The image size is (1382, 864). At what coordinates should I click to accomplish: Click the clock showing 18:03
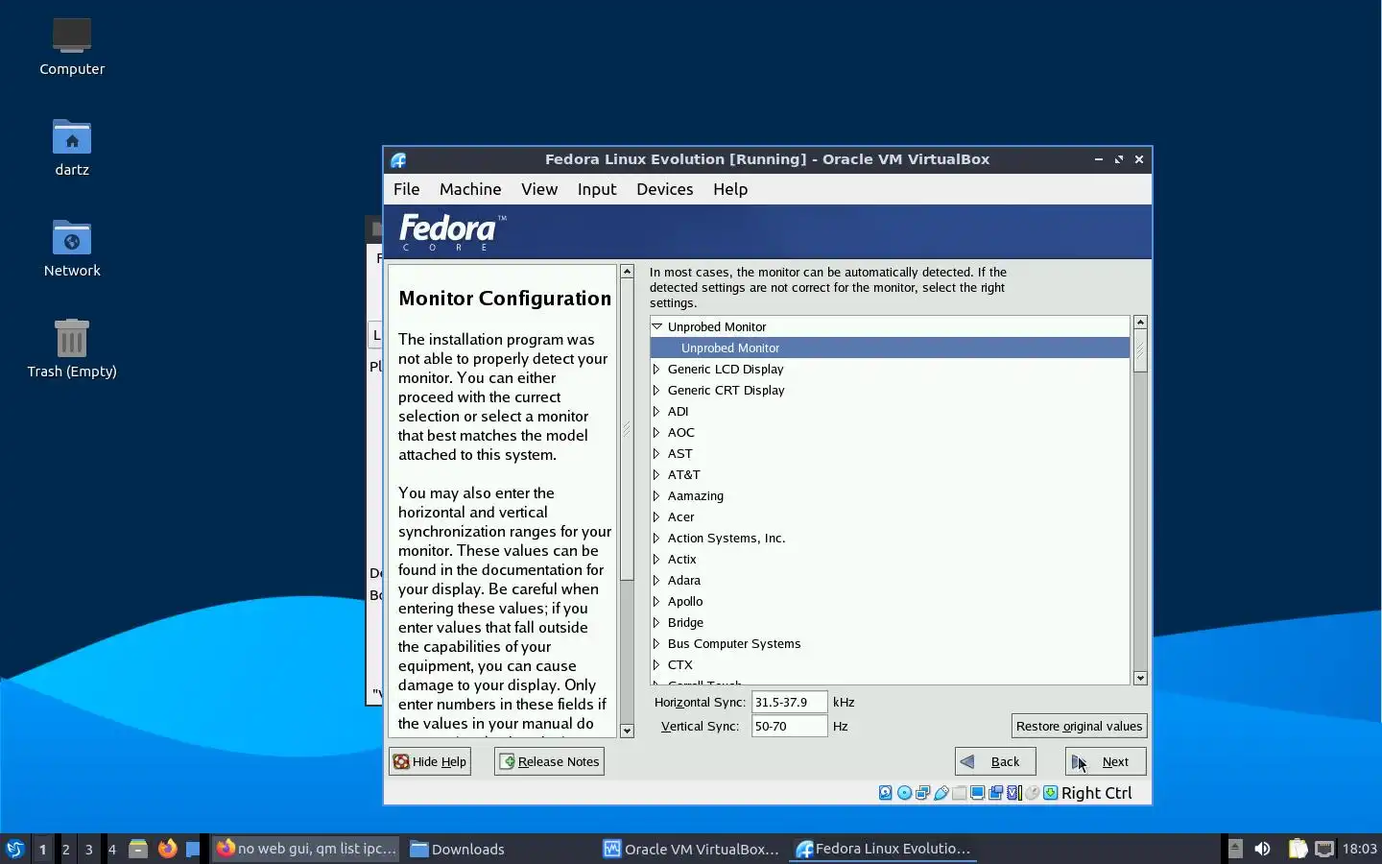[x=1359, y=849]
